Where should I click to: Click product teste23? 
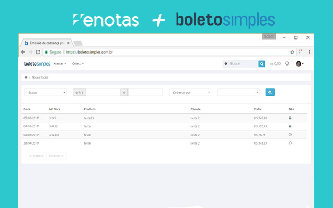[89, 118]
